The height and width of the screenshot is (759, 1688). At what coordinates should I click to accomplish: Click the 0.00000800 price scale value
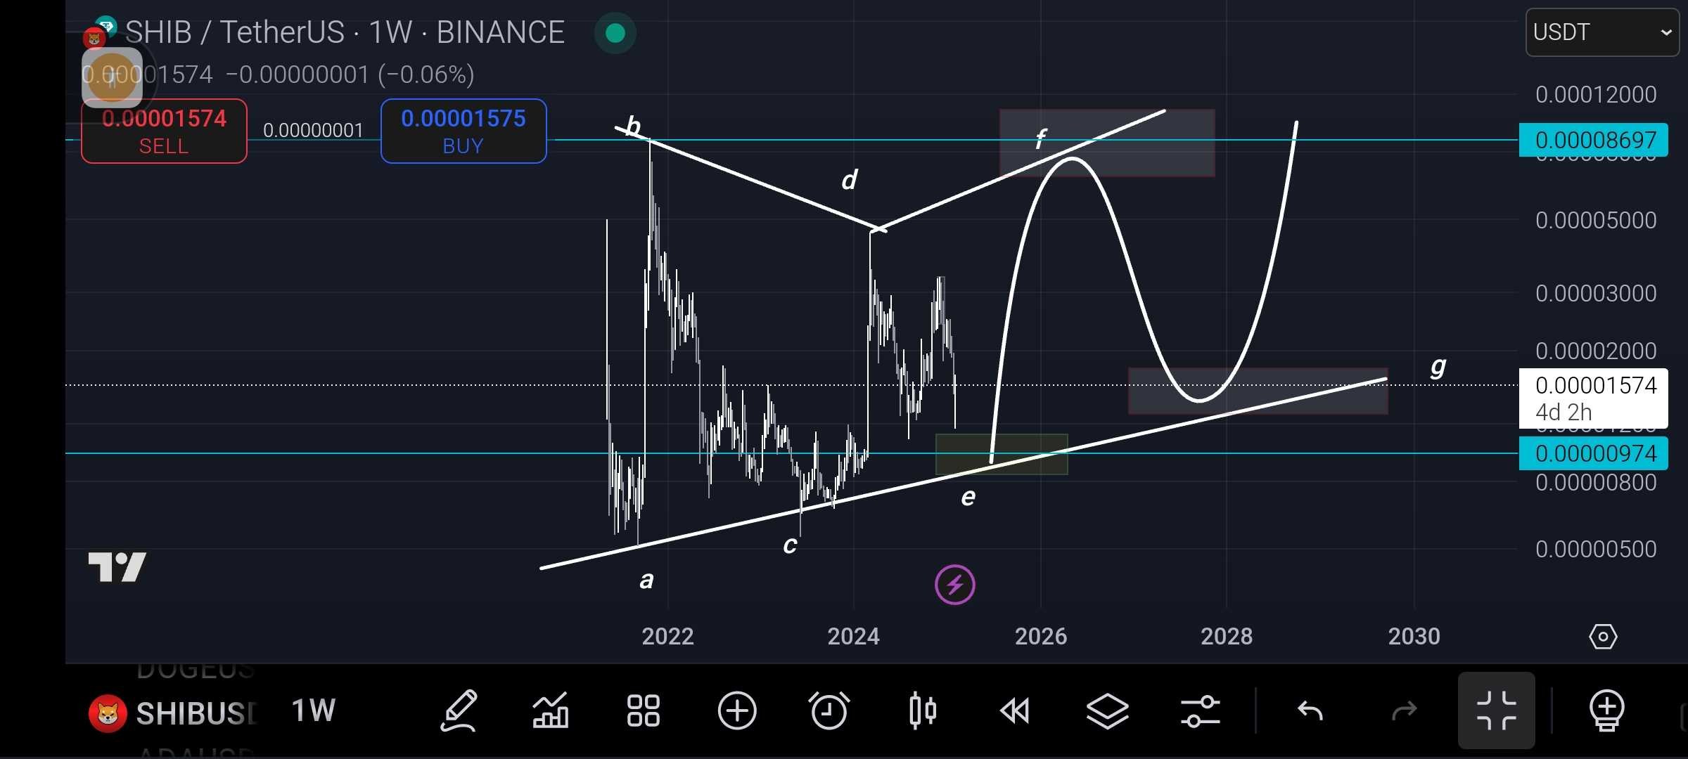coord(1596,483)
